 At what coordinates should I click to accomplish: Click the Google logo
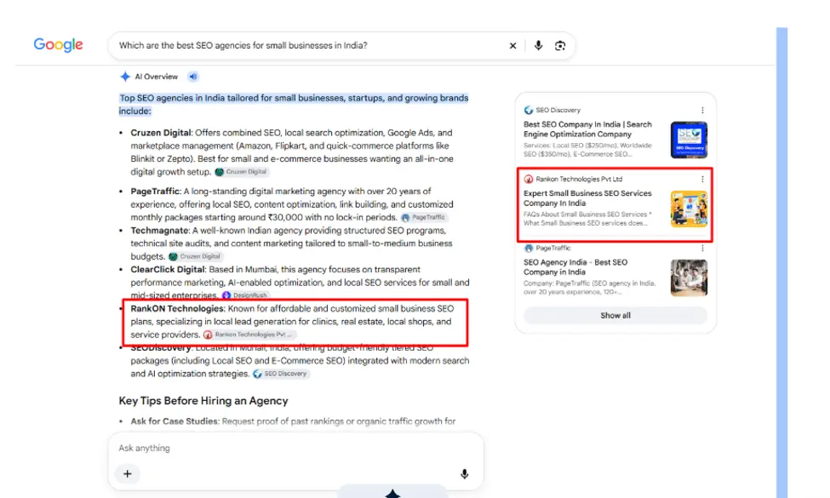58,45
